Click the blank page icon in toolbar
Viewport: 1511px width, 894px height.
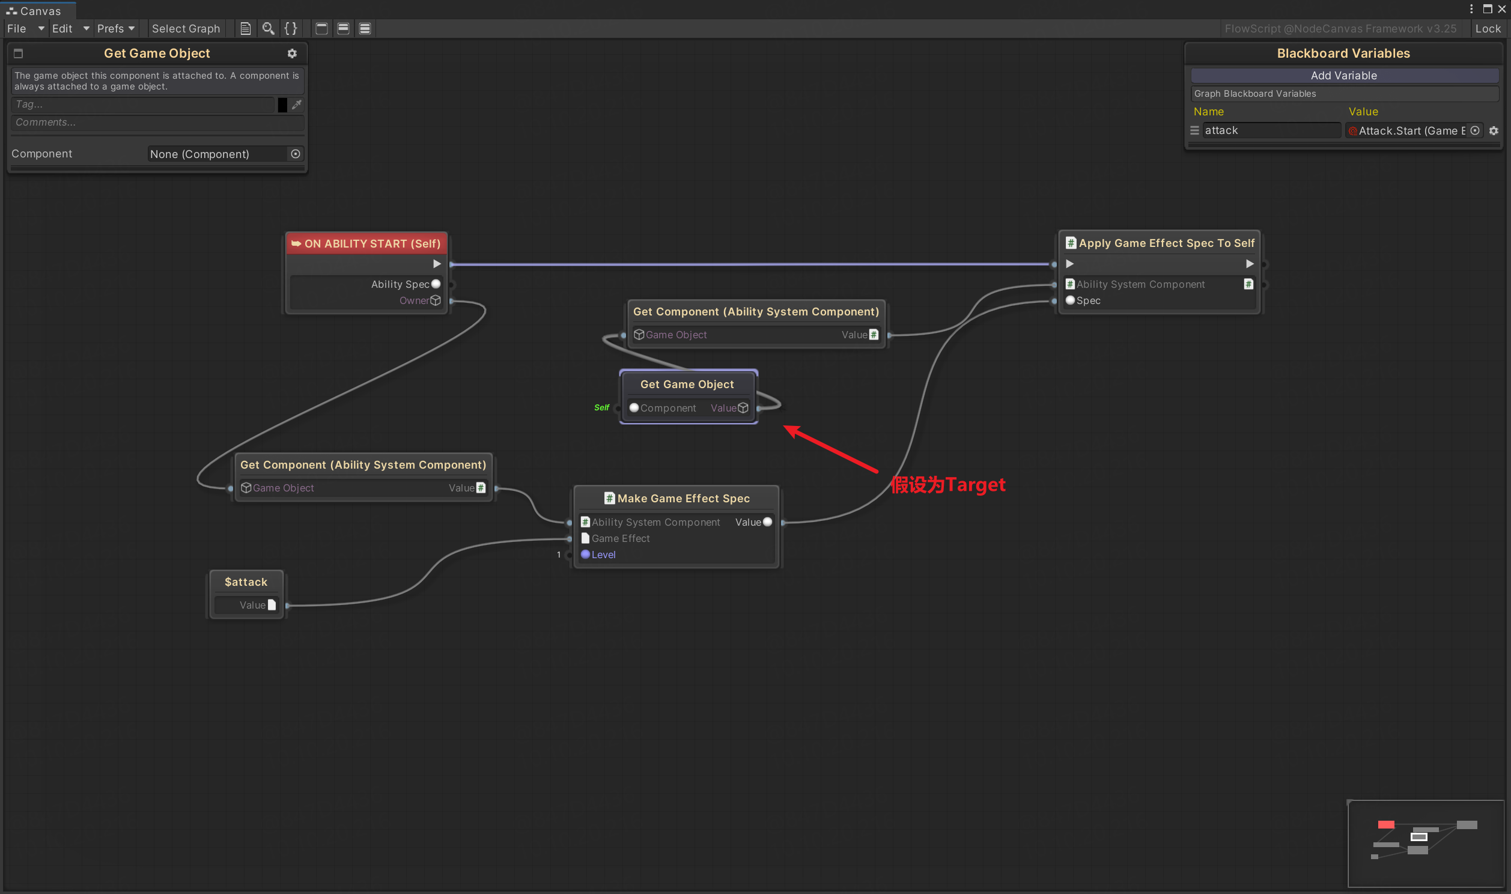pos(245,28)
